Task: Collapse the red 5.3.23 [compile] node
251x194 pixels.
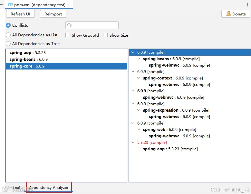Action: click(133, 143)
